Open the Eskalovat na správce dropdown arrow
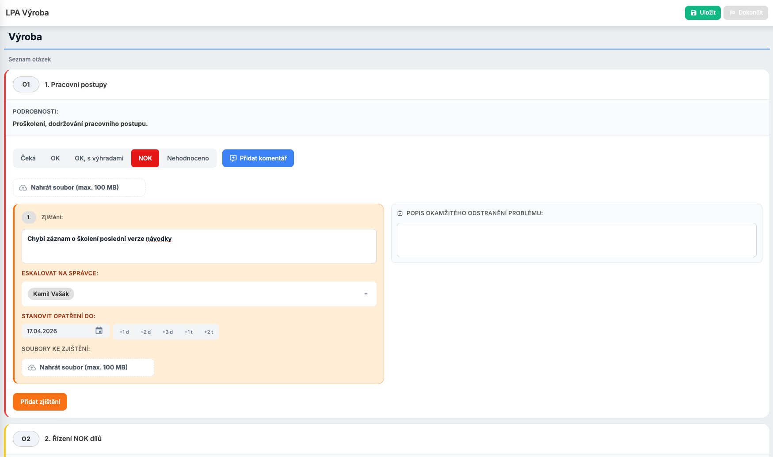Screen dimensions: 773x457 (366, 294)
